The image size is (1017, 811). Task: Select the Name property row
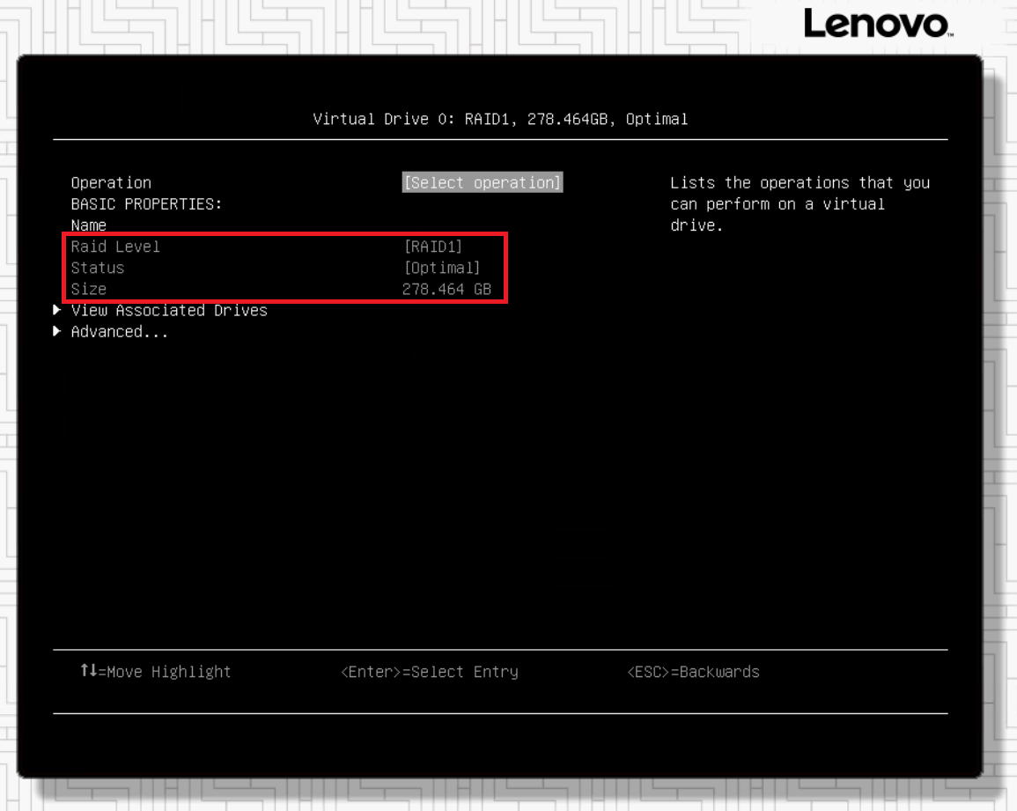(x=88, y=225)
